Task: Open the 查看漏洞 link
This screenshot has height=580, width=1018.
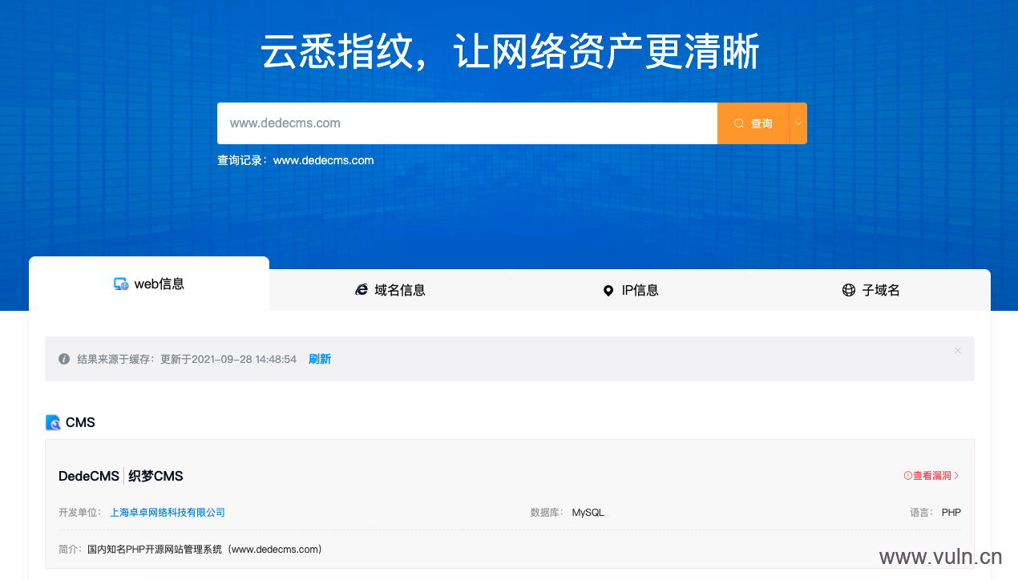Action: [x=931, y=476]
